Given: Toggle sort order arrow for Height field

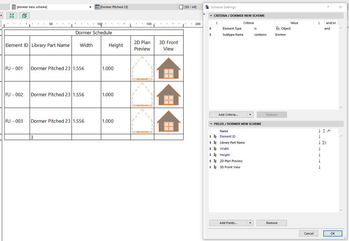Looking at the screenshot, I should (x=319, y=155).
